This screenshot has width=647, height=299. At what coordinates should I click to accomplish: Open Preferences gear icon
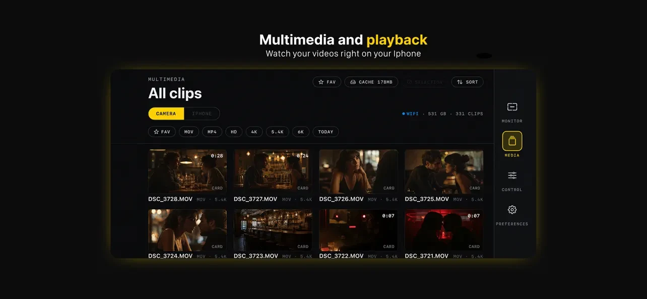tap(512, 210)
